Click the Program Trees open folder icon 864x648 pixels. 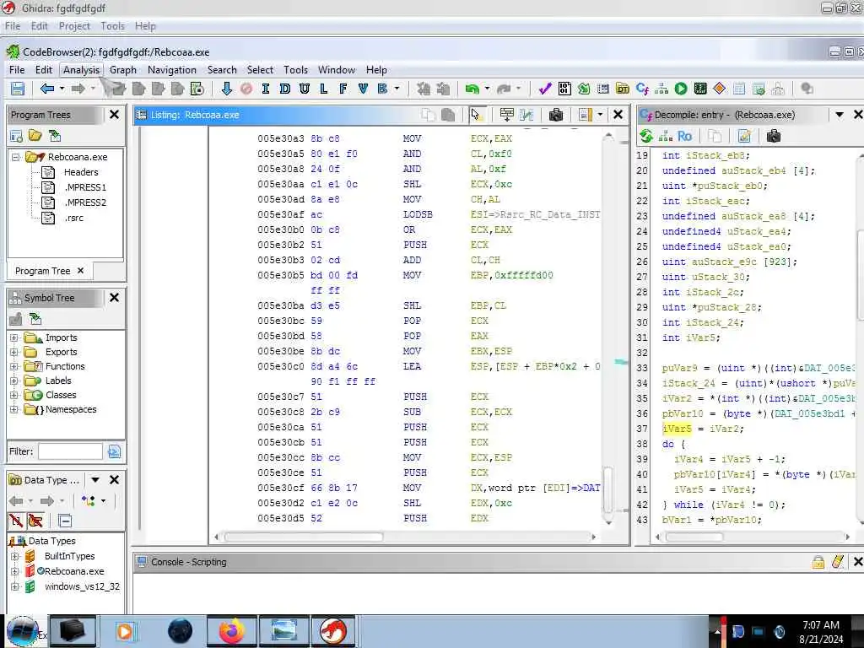pyautogui.click(x=35, y=136)
